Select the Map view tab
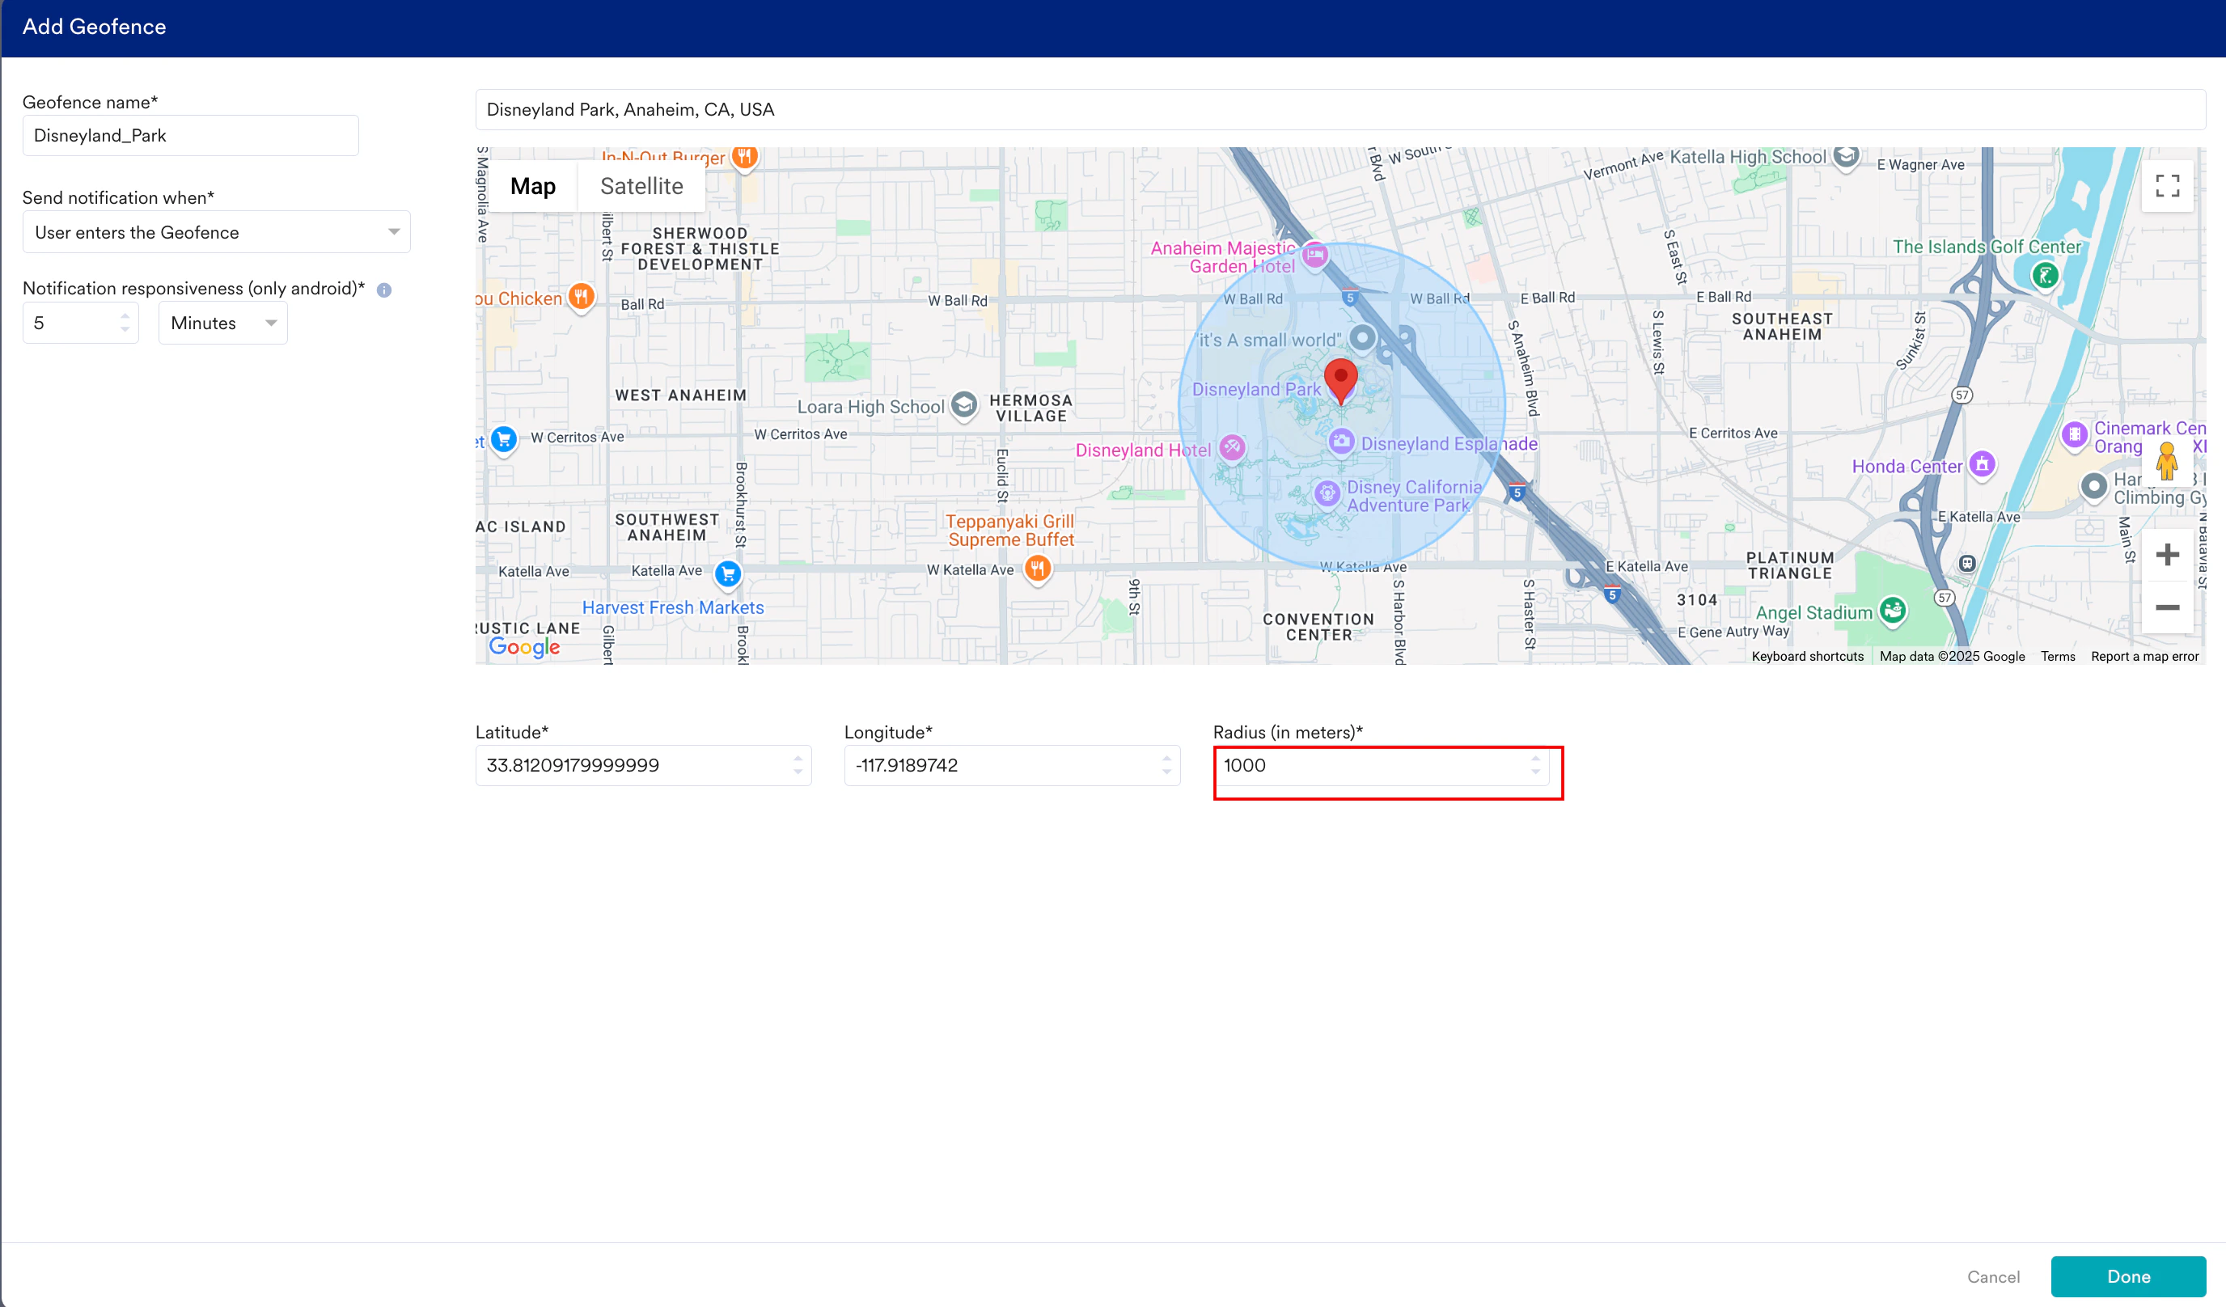2226x1307 pixels. [x=533, y=186]
